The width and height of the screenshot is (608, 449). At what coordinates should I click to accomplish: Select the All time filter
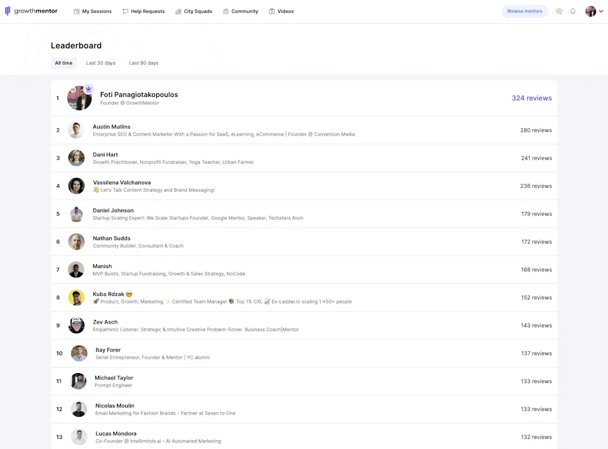click(63, 62)
